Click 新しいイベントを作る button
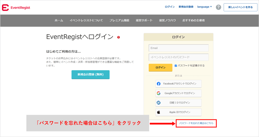This screenshot has width=259, height=137. 241,7
